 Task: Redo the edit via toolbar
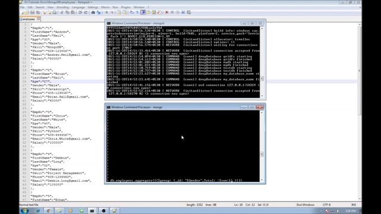pyautogui.click(x=86, y=12)
